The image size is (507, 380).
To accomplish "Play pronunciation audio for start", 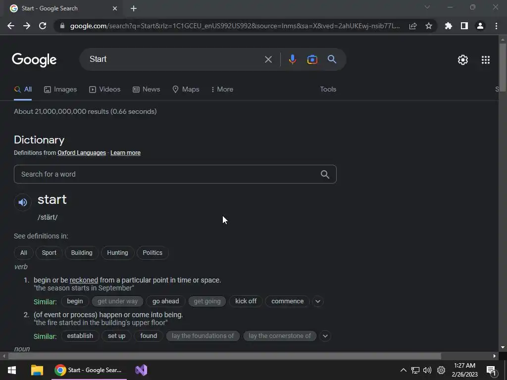I will (x=23, y=202).
